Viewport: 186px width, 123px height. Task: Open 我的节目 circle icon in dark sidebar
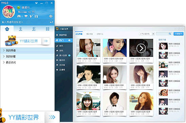coord(57,35)
